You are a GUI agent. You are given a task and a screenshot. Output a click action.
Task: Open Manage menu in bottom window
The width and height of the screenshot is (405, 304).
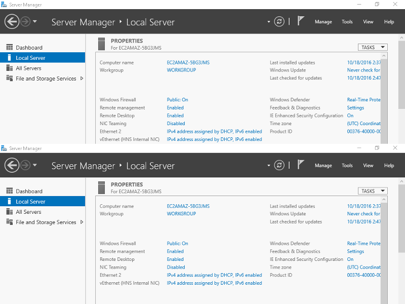point(323,166)
